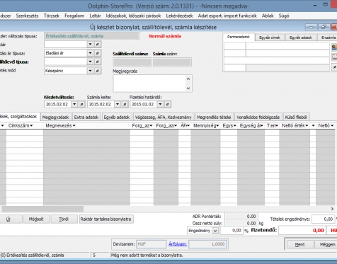337x264 pixels.
Task: Expand the Eladási ár price type dropdown
Action: coord(90,53)
